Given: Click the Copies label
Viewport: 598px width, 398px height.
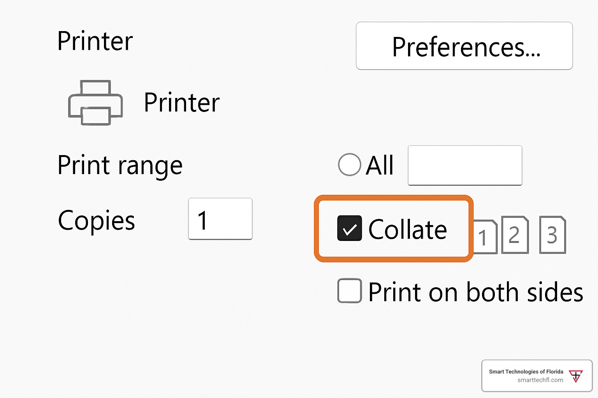Looking at the screenshot, I should [96, 220].
